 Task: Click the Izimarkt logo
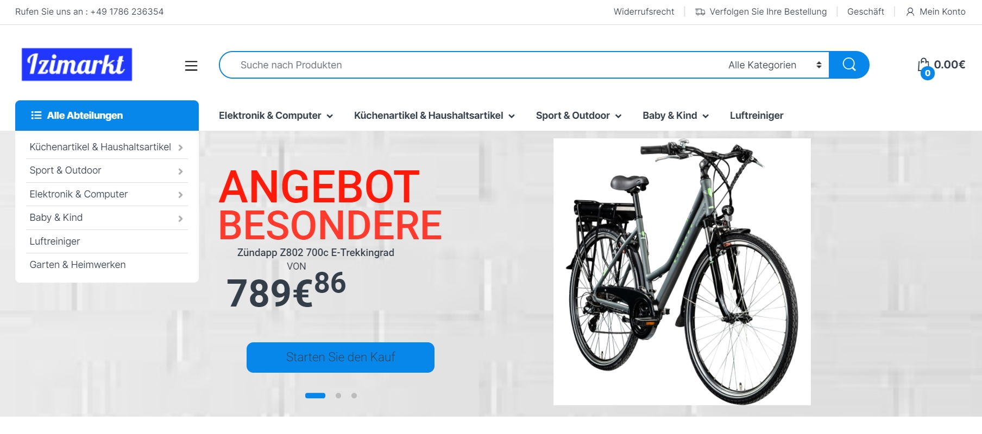coord(77,65)
